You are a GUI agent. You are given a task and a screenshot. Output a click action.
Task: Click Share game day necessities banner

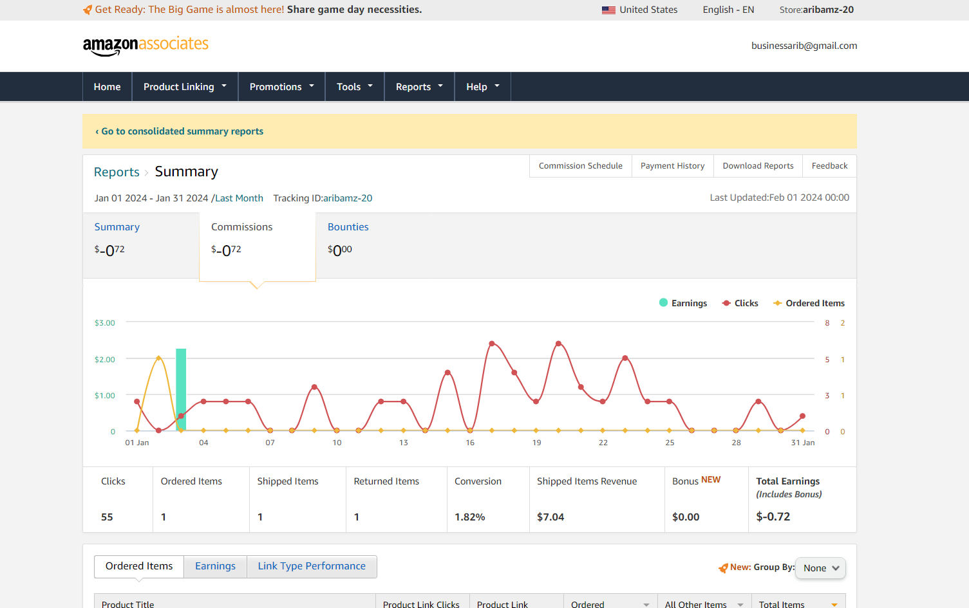(355, 10)
